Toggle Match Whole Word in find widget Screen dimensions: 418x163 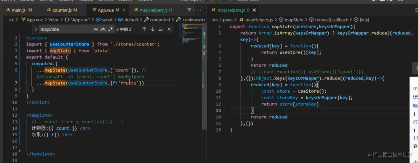(103, 29)
